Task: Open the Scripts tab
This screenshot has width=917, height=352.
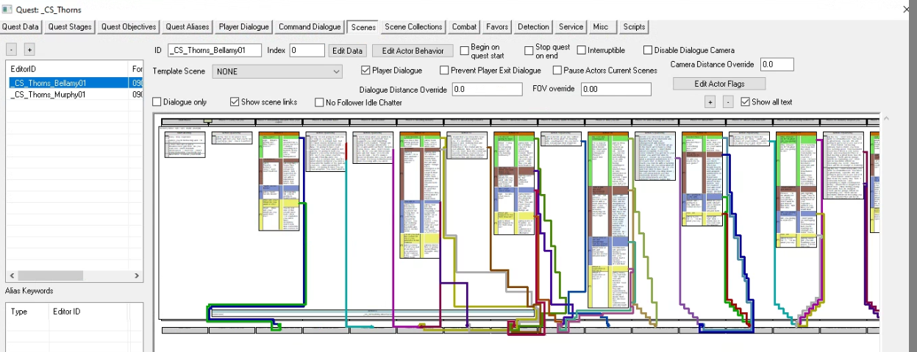Action: (634, 27)
